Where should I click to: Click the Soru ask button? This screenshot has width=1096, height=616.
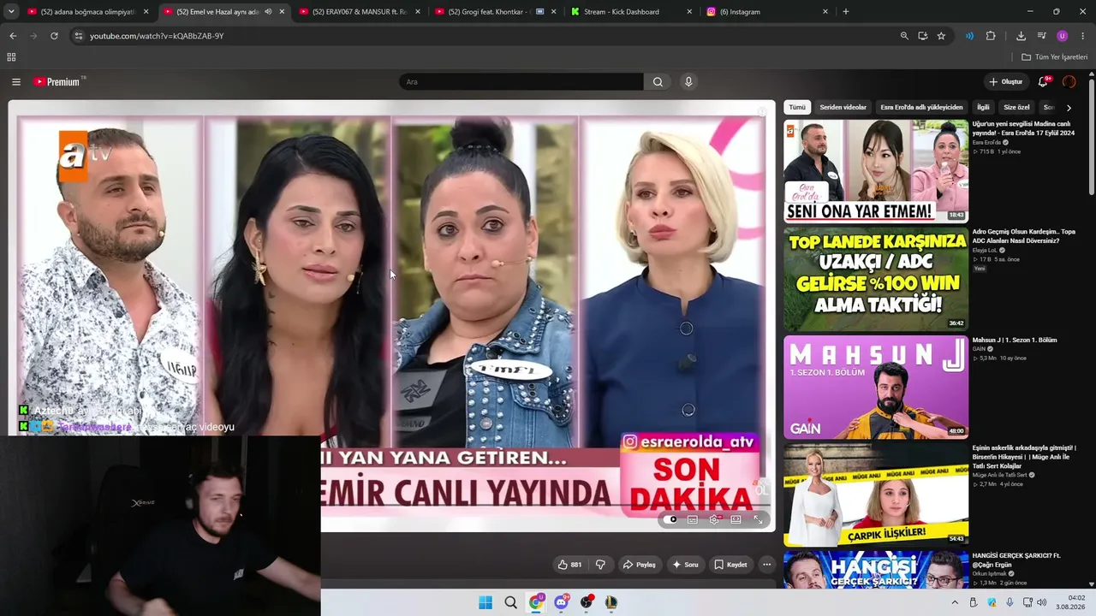685,565
